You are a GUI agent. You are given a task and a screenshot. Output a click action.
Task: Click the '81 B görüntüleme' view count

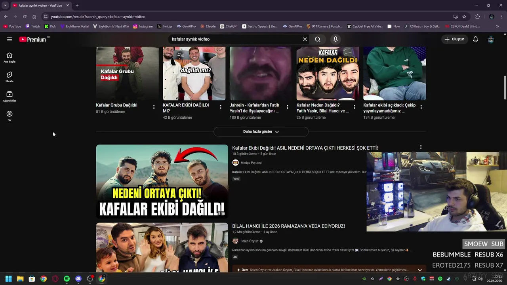(111, 112)
